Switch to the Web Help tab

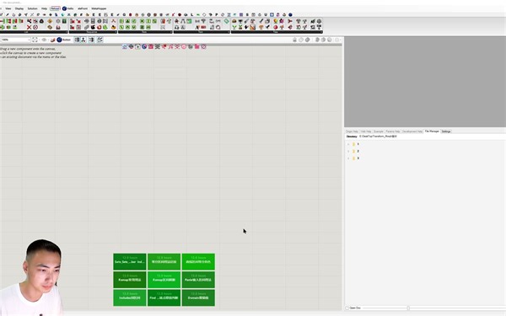point(366,131)
